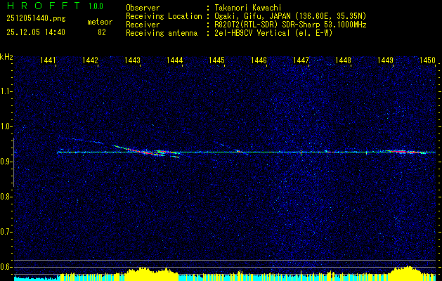This screenshot has height=281, width=442.
Task: Click the observer name Takanori Kawachi
Action: (x=247, y=8)
